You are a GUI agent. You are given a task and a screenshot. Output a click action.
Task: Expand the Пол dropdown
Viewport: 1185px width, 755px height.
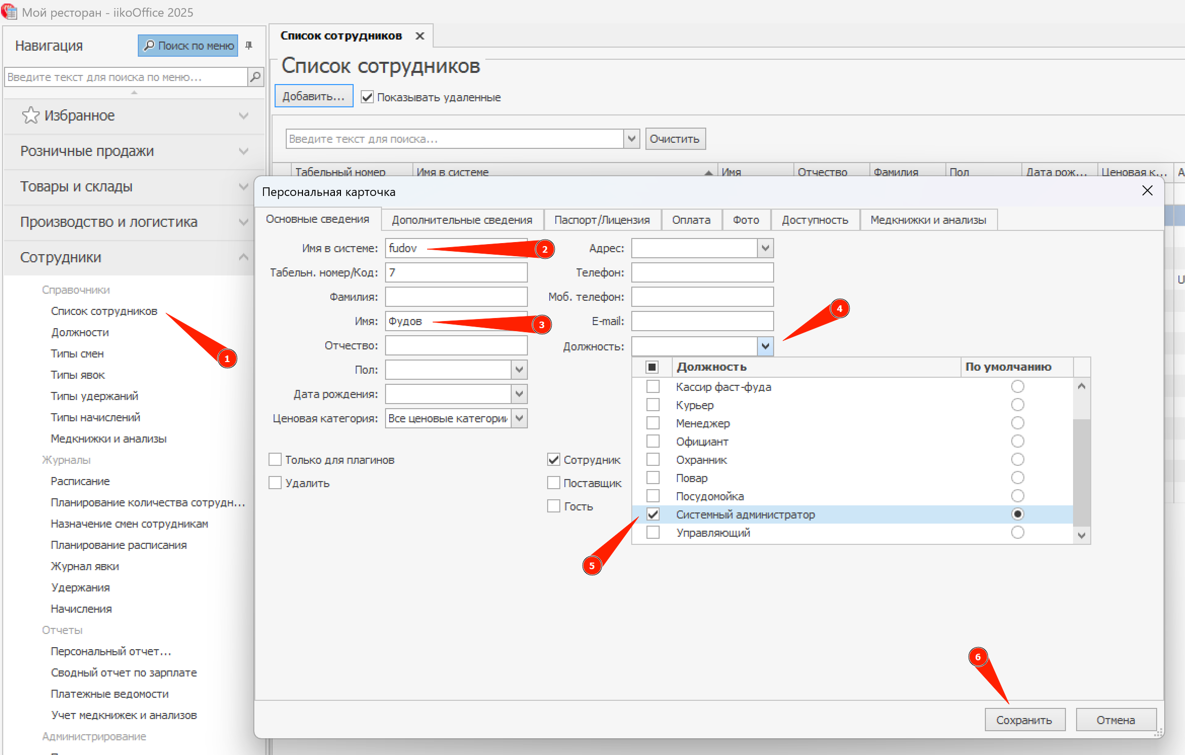(x=519, y=370)
